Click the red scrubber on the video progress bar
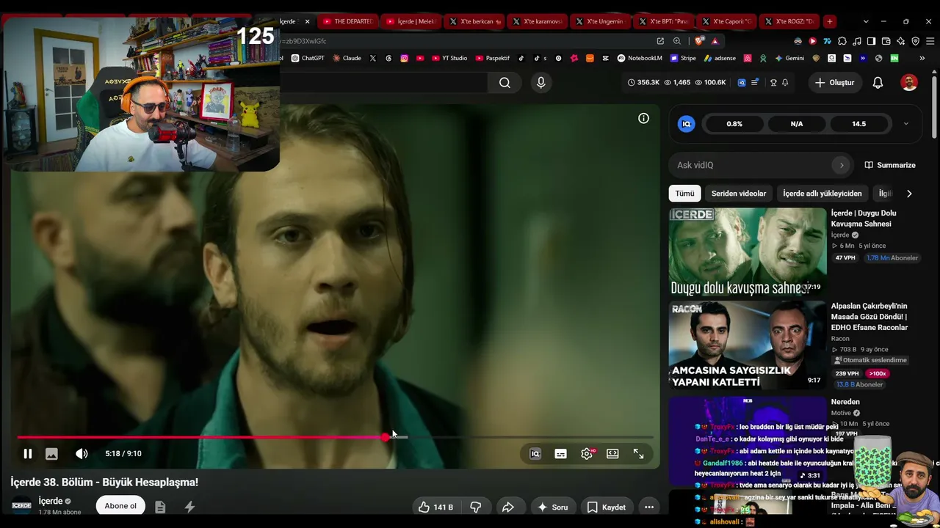The width and height of the screenshot is (940, 528). pyautogui.click(x=386, y=437)
